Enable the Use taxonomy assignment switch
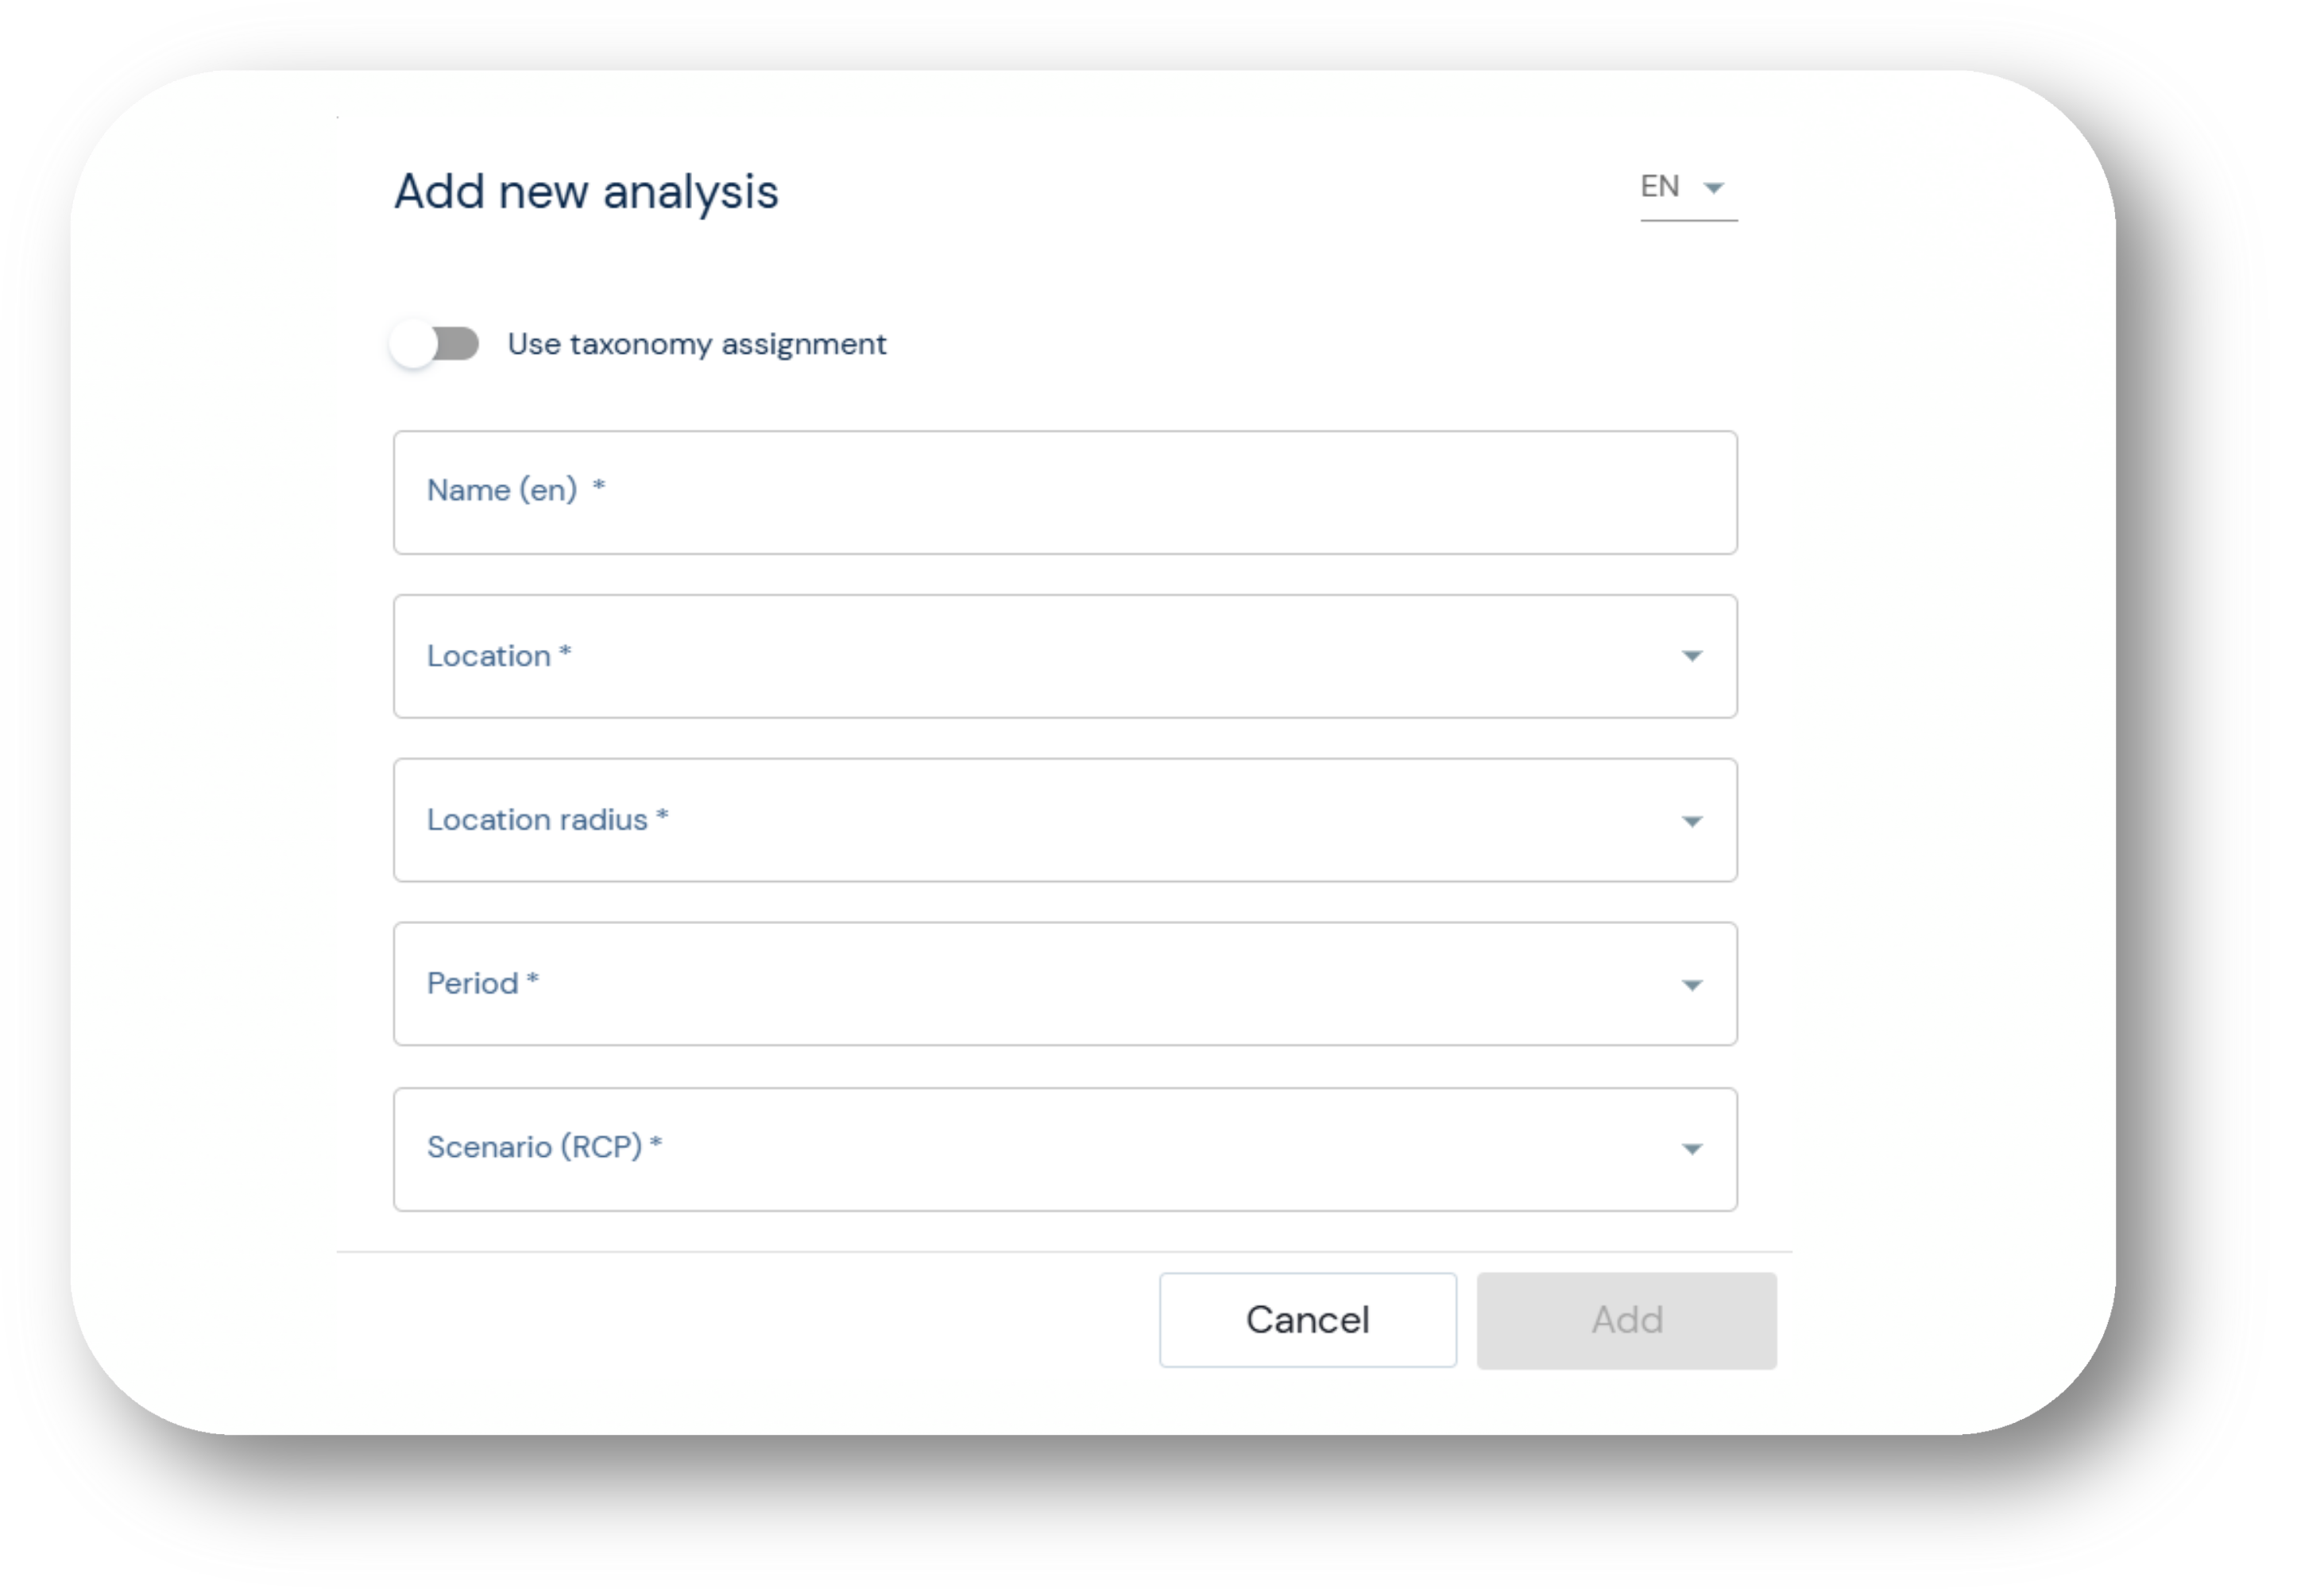 click(435, 344)
